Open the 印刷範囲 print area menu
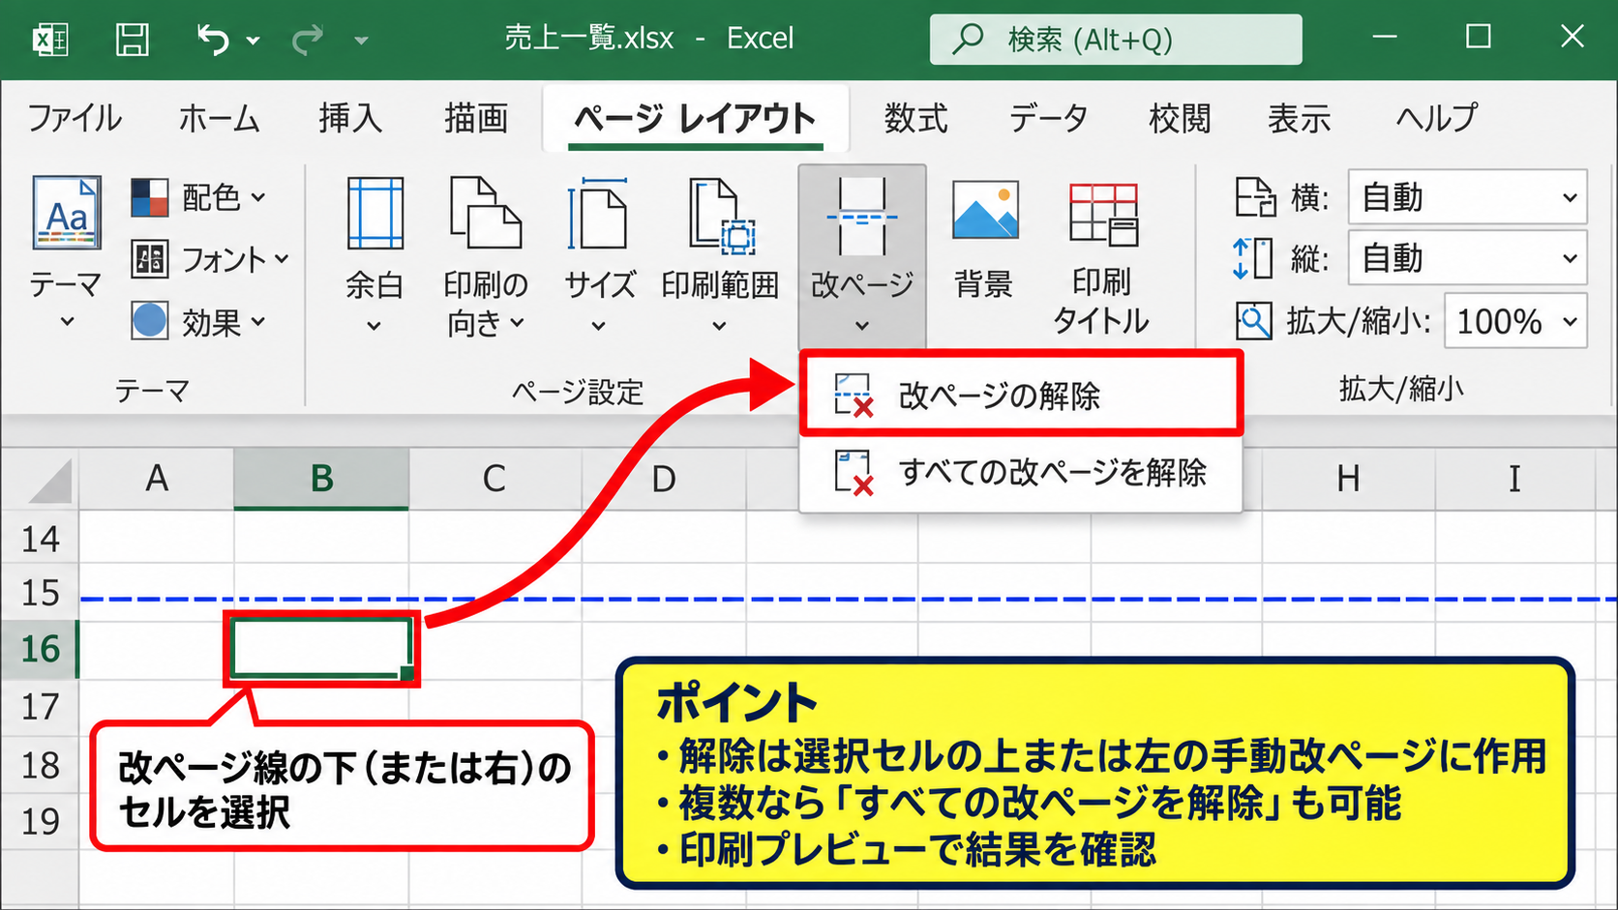The height and width of the screenshot is (910, 1618). point(720,255)
